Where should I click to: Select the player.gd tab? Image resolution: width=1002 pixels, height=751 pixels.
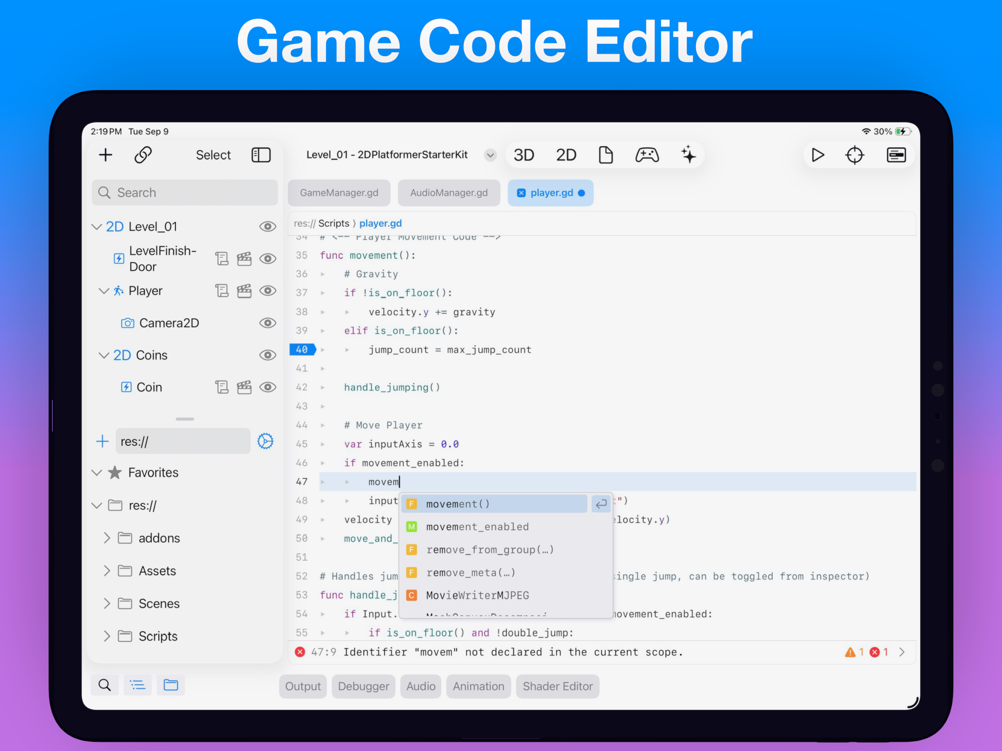coord(551,193)
